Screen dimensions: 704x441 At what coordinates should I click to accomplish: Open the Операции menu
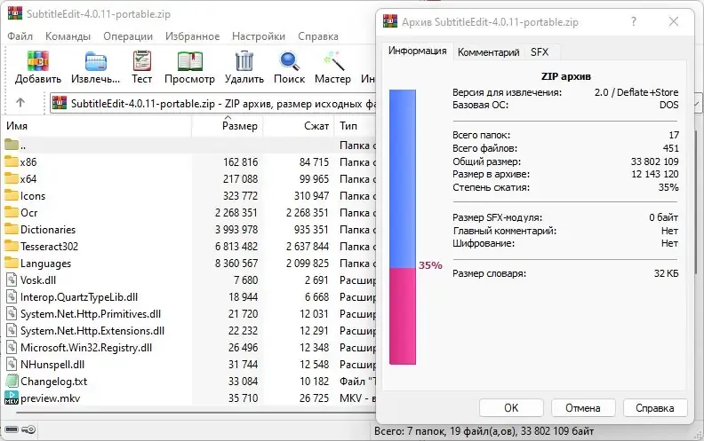pyautogui.click(x=128, y=36)
